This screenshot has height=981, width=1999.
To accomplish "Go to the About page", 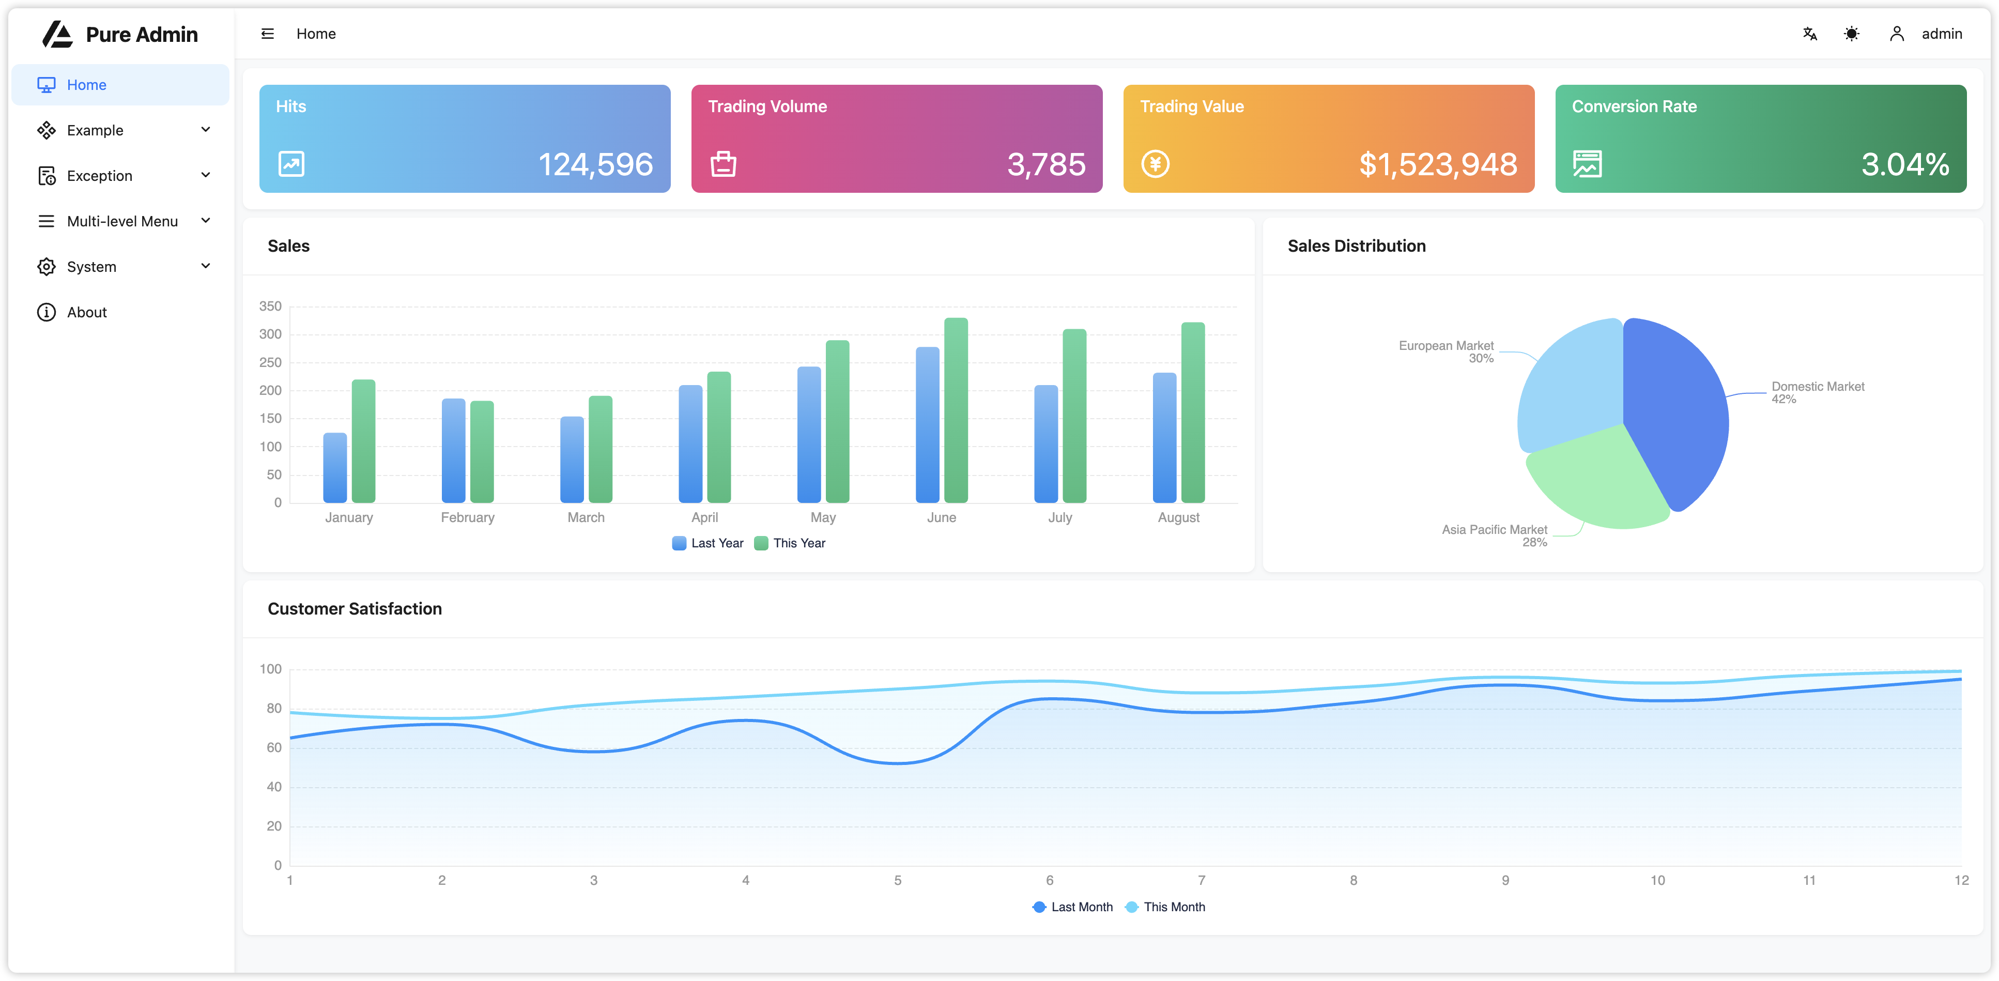I will [86, 312].
